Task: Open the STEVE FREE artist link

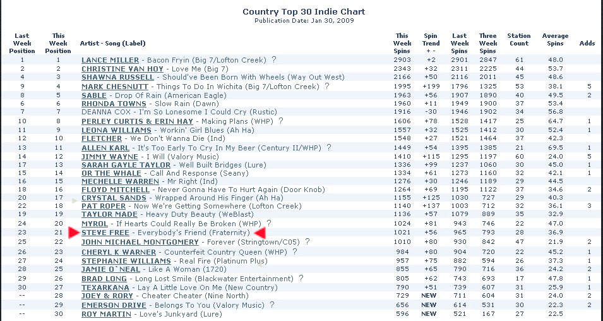Action: [105, 233]
